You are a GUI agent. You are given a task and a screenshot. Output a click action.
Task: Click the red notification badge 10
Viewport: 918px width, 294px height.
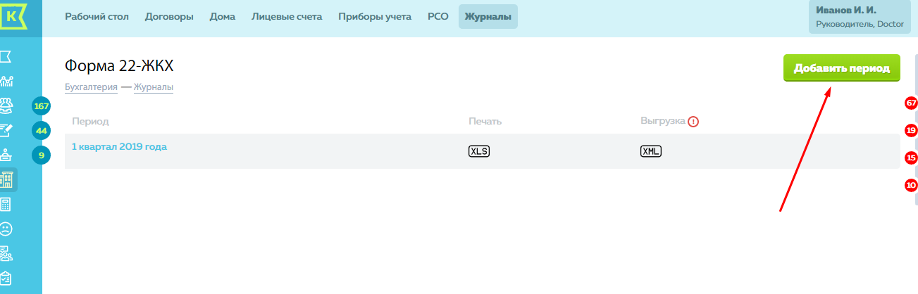(911, 185)
